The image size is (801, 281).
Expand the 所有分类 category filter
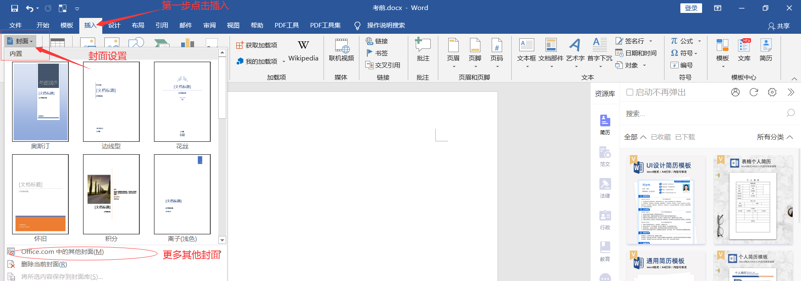pos(775,137)
